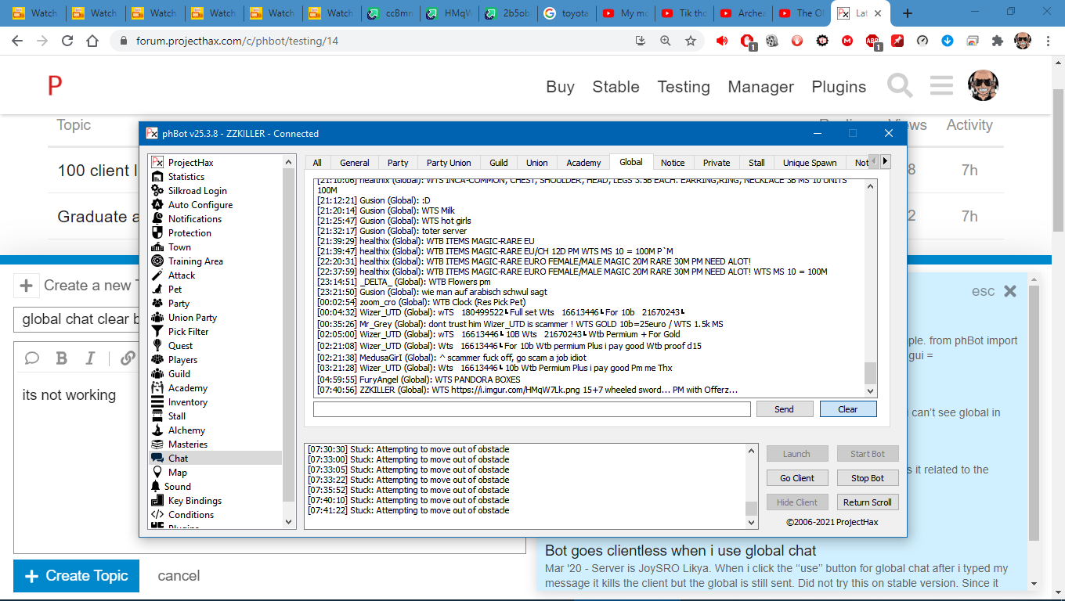The height and width of the screenshot is (601, 1065).
Task: Open the forum hamburger menu icon
Action: (x=941, y=86)
